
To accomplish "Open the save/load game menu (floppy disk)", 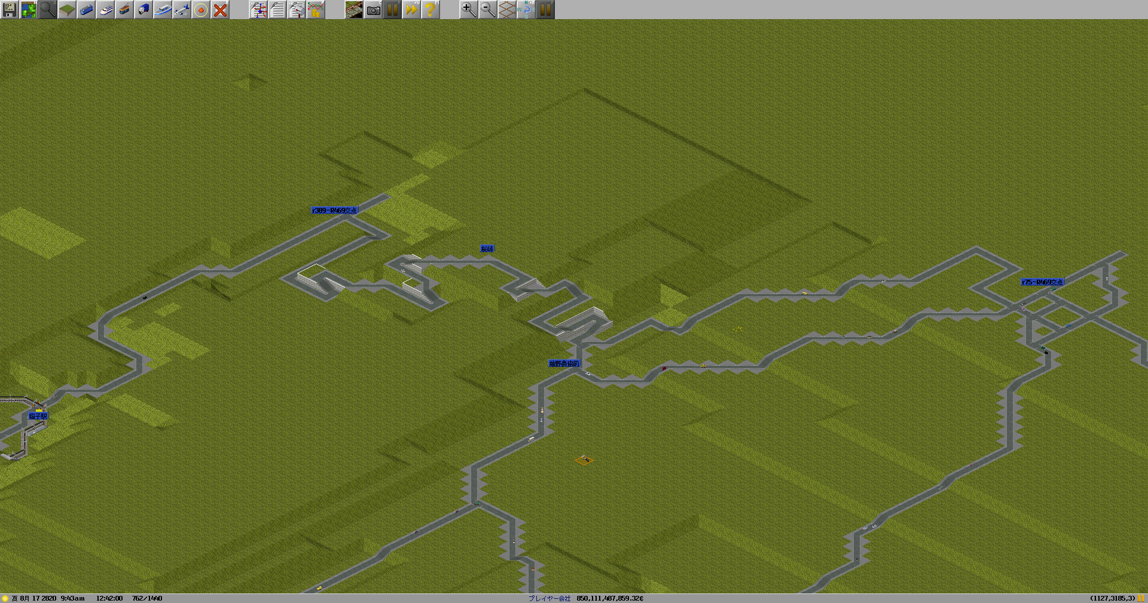I will (10, 10).
